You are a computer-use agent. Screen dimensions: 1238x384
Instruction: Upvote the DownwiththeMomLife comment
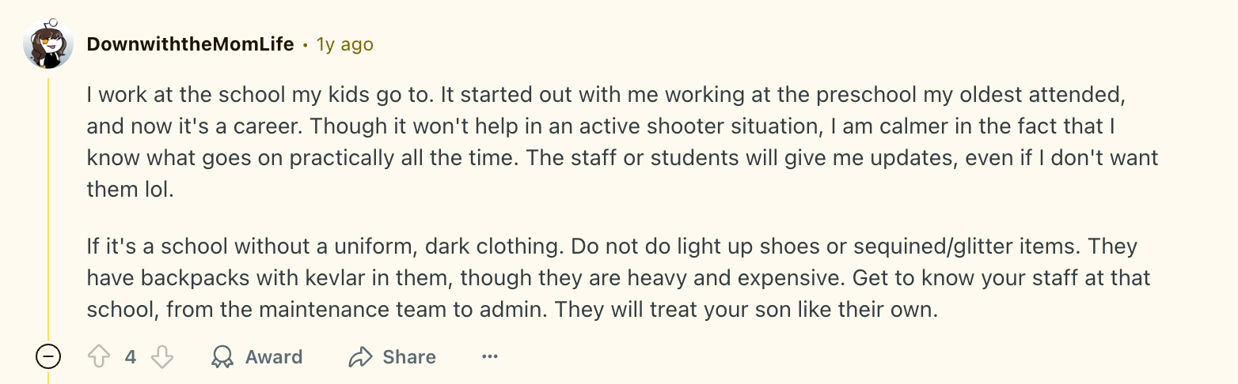99,357
